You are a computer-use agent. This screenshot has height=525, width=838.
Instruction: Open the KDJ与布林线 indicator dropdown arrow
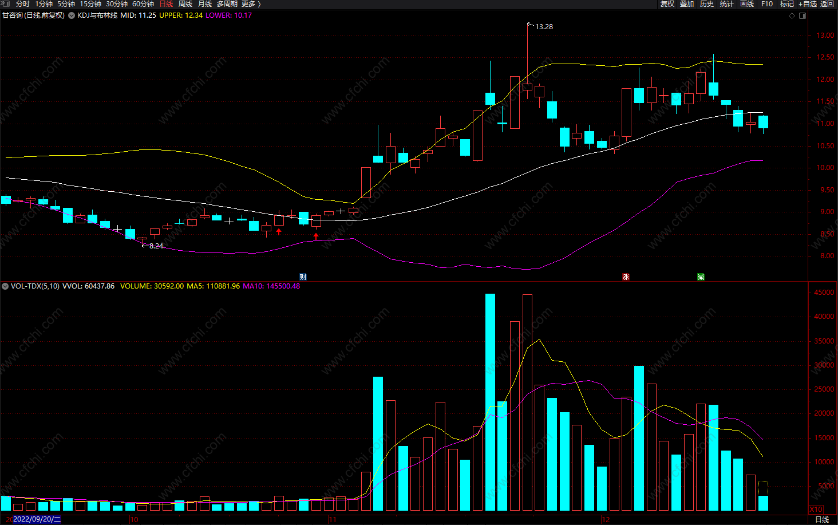click(72, 15)
